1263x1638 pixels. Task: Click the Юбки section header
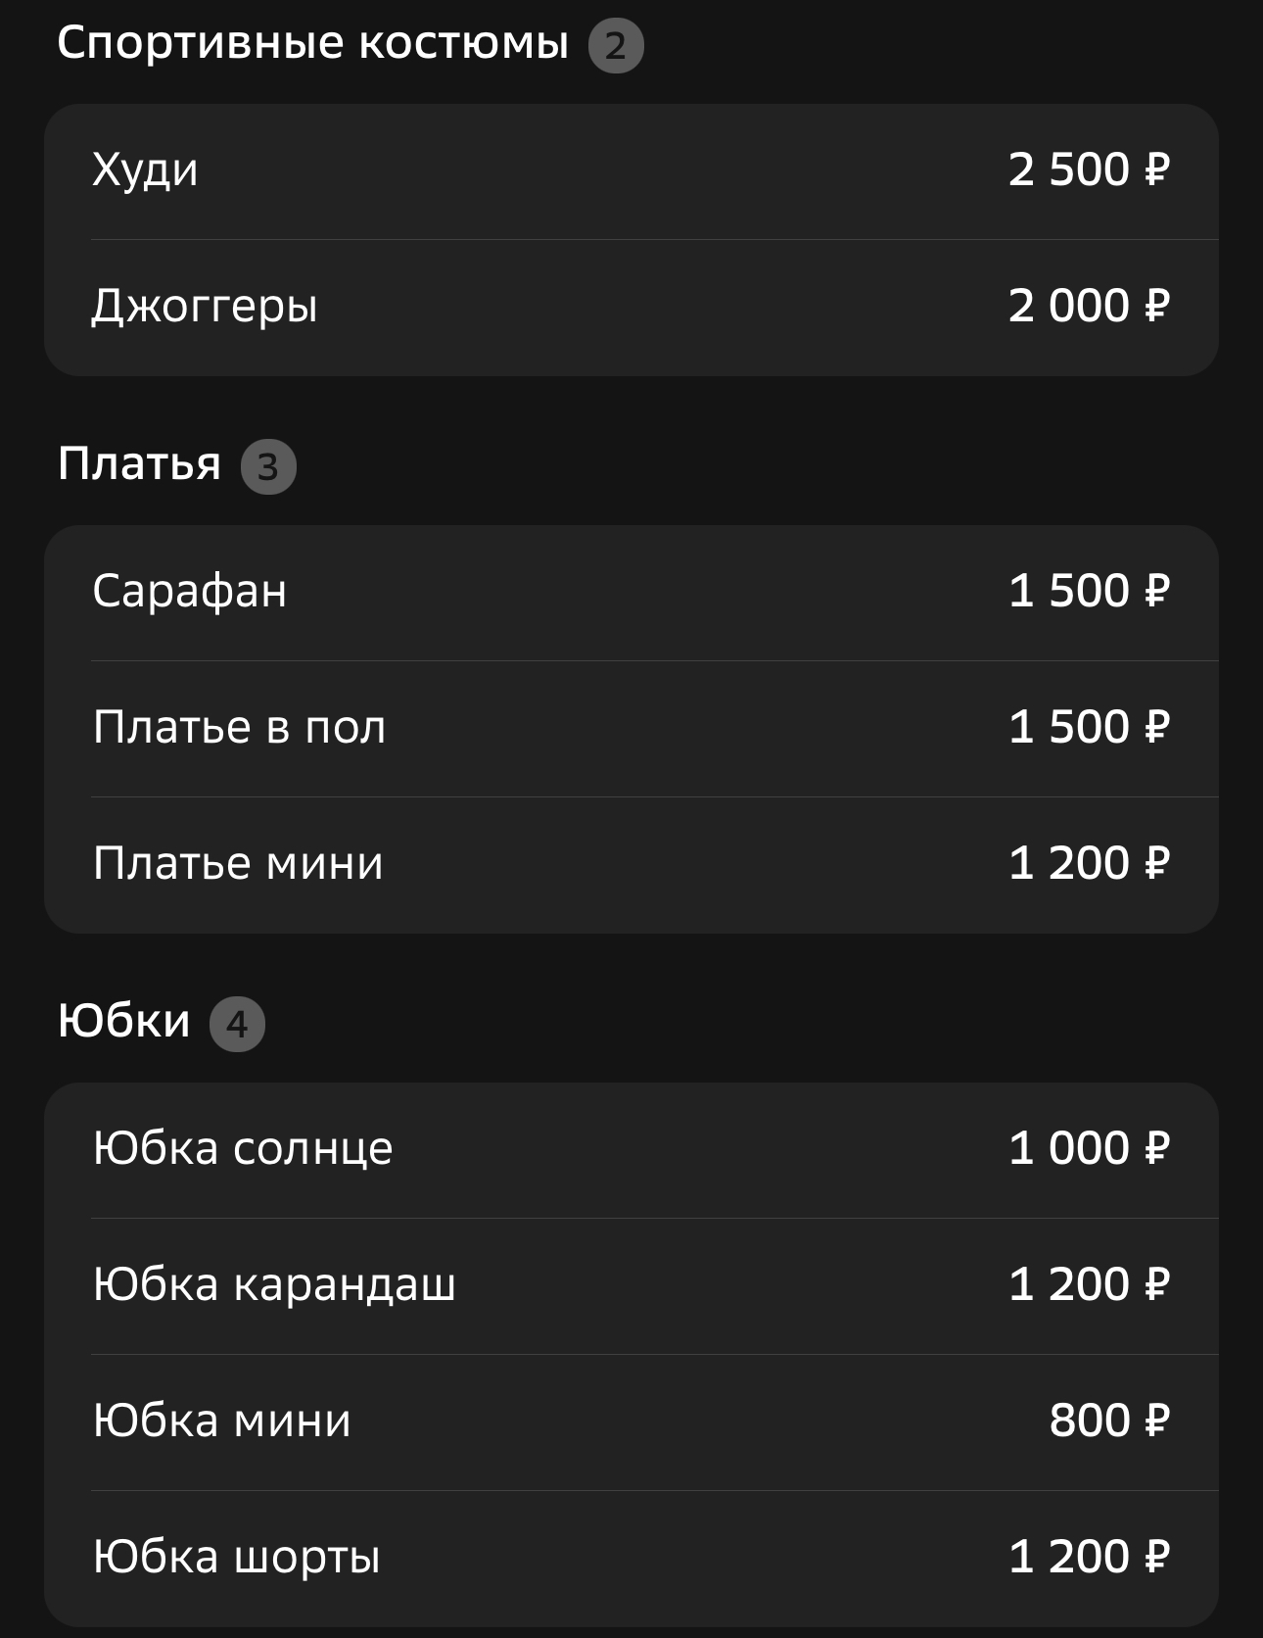[124, 1022]
